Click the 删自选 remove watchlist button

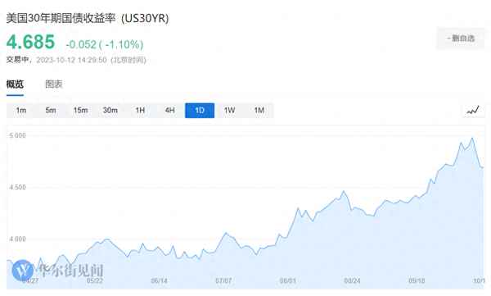click(x=460, y=39)
